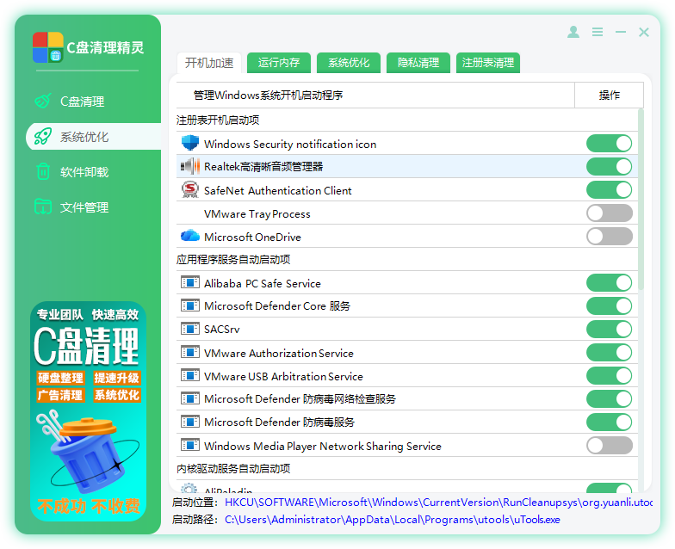
Task: Click the SafeNet Authentication Client icon
Action: coord(189,190)
